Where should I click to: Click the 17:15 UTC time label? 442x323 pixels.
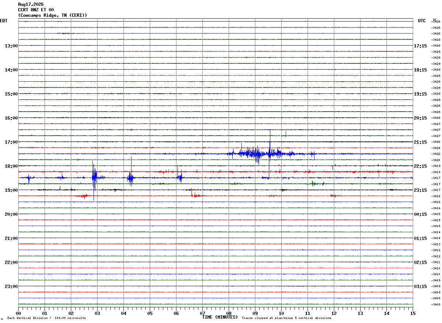pyautogui.click(x=420, y=46)
